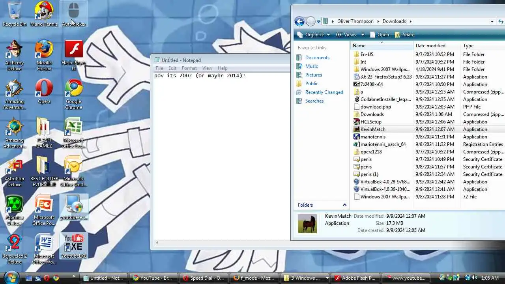Select the YoutubeEXE desktop icon

coord(74,246)
